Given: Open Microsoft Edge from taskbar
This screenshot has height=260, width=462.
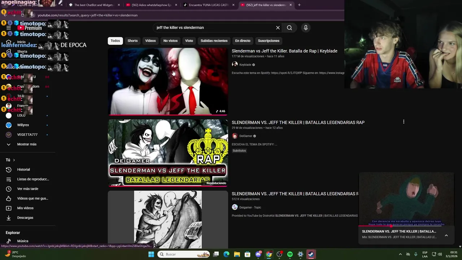Looking at the screenshot, I should point(226,254).
